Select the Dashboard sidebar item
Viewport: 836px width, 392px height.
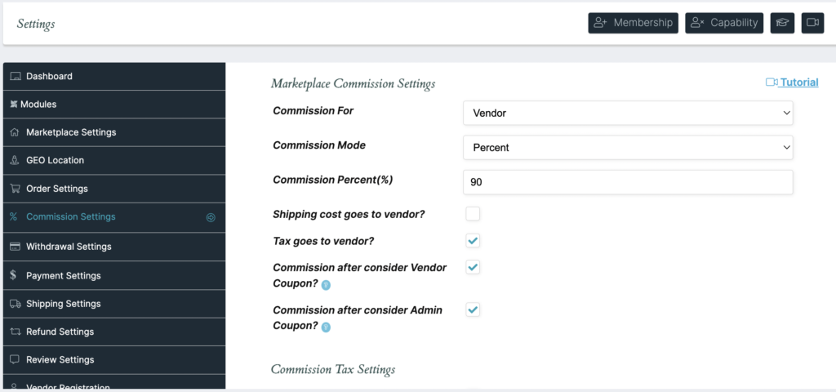click(49, 76)
